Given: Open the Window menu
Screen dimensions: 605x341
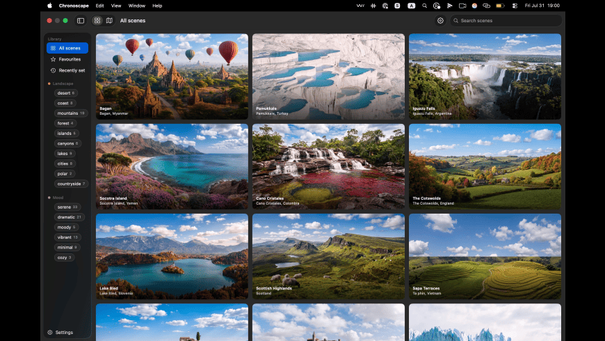Looking at the screenshot, I should [x=136, y=6].
